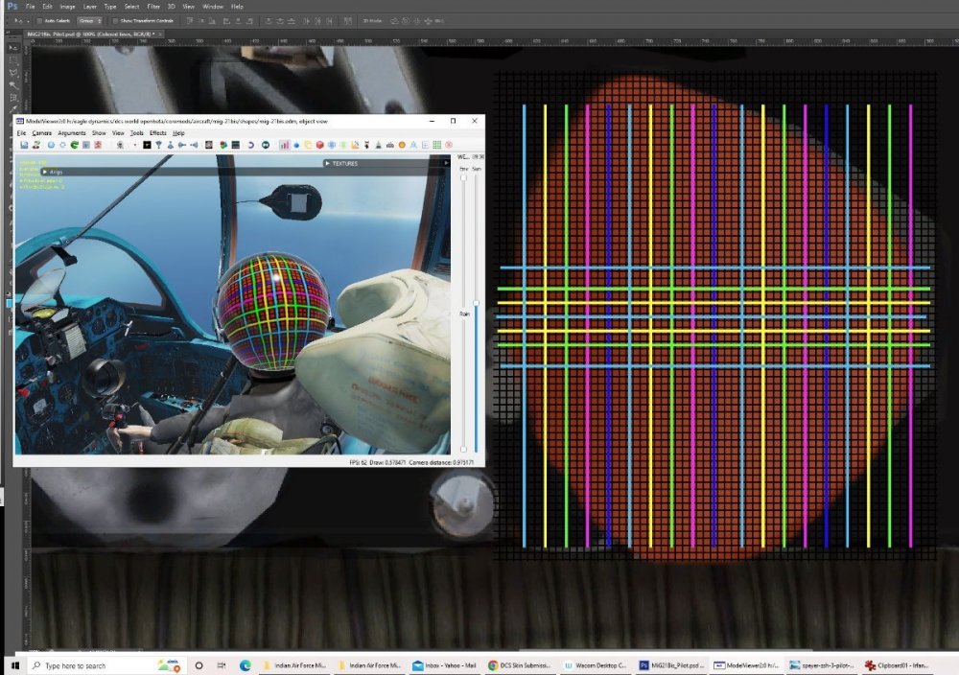Toggle Show Transform Controls checkbox

coord(113,20)
